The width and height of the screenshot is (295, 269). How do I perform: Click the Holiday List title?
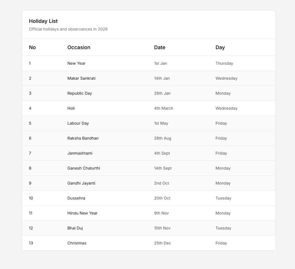click(43, 21)
